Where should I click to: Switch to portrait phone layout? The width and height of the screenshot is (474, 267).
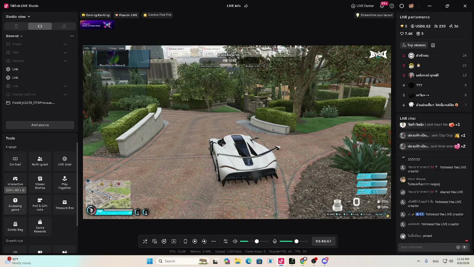click(x=16, y=26)
